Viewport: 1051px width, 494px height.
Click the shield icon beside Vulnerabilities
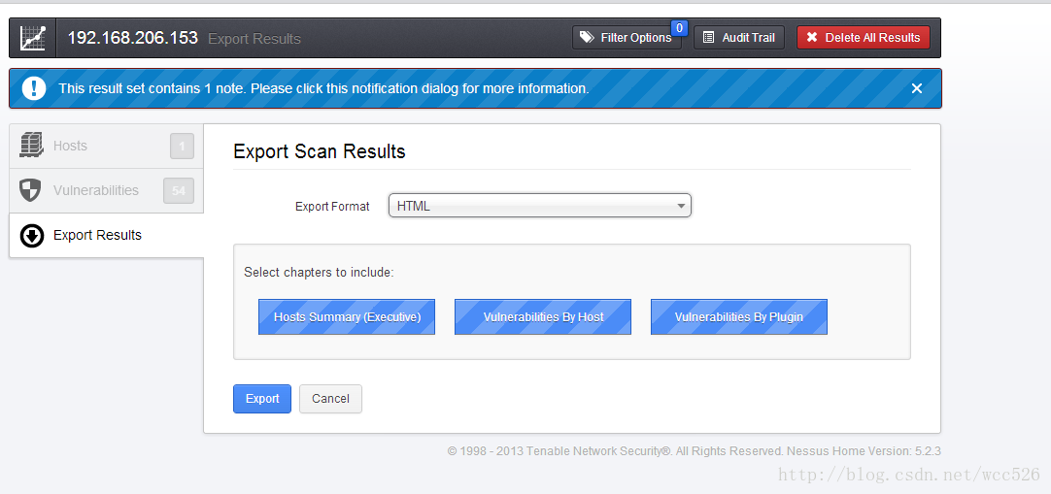[31, 190]
